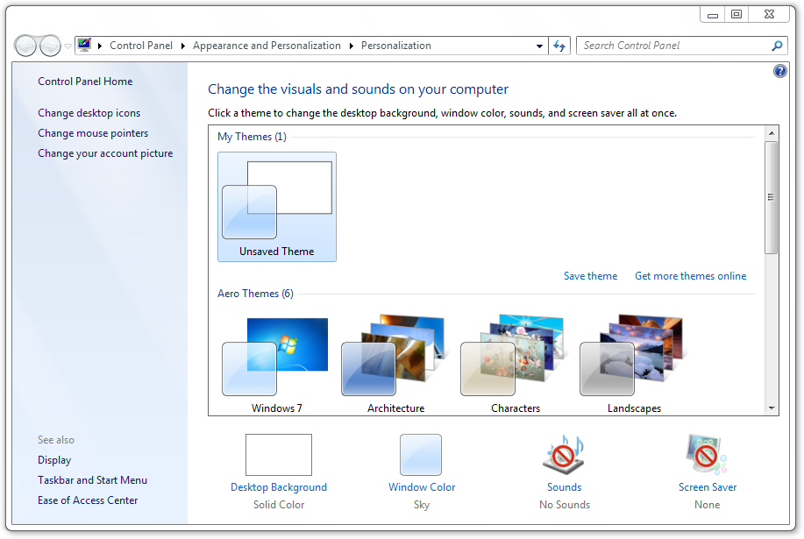Image resolution: width=804 pixels, height=539 pixels.
Task: Open the recent pages dropdown beside the Forward arrow
Action: point(68,46)
